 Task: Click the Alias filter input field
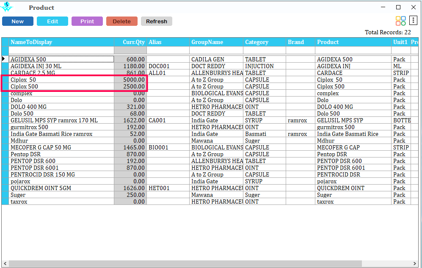tap(168, 50)
